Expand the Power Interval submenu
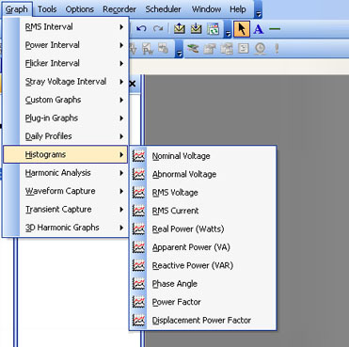Screen dimensions: 349x347 pos(66,45)
